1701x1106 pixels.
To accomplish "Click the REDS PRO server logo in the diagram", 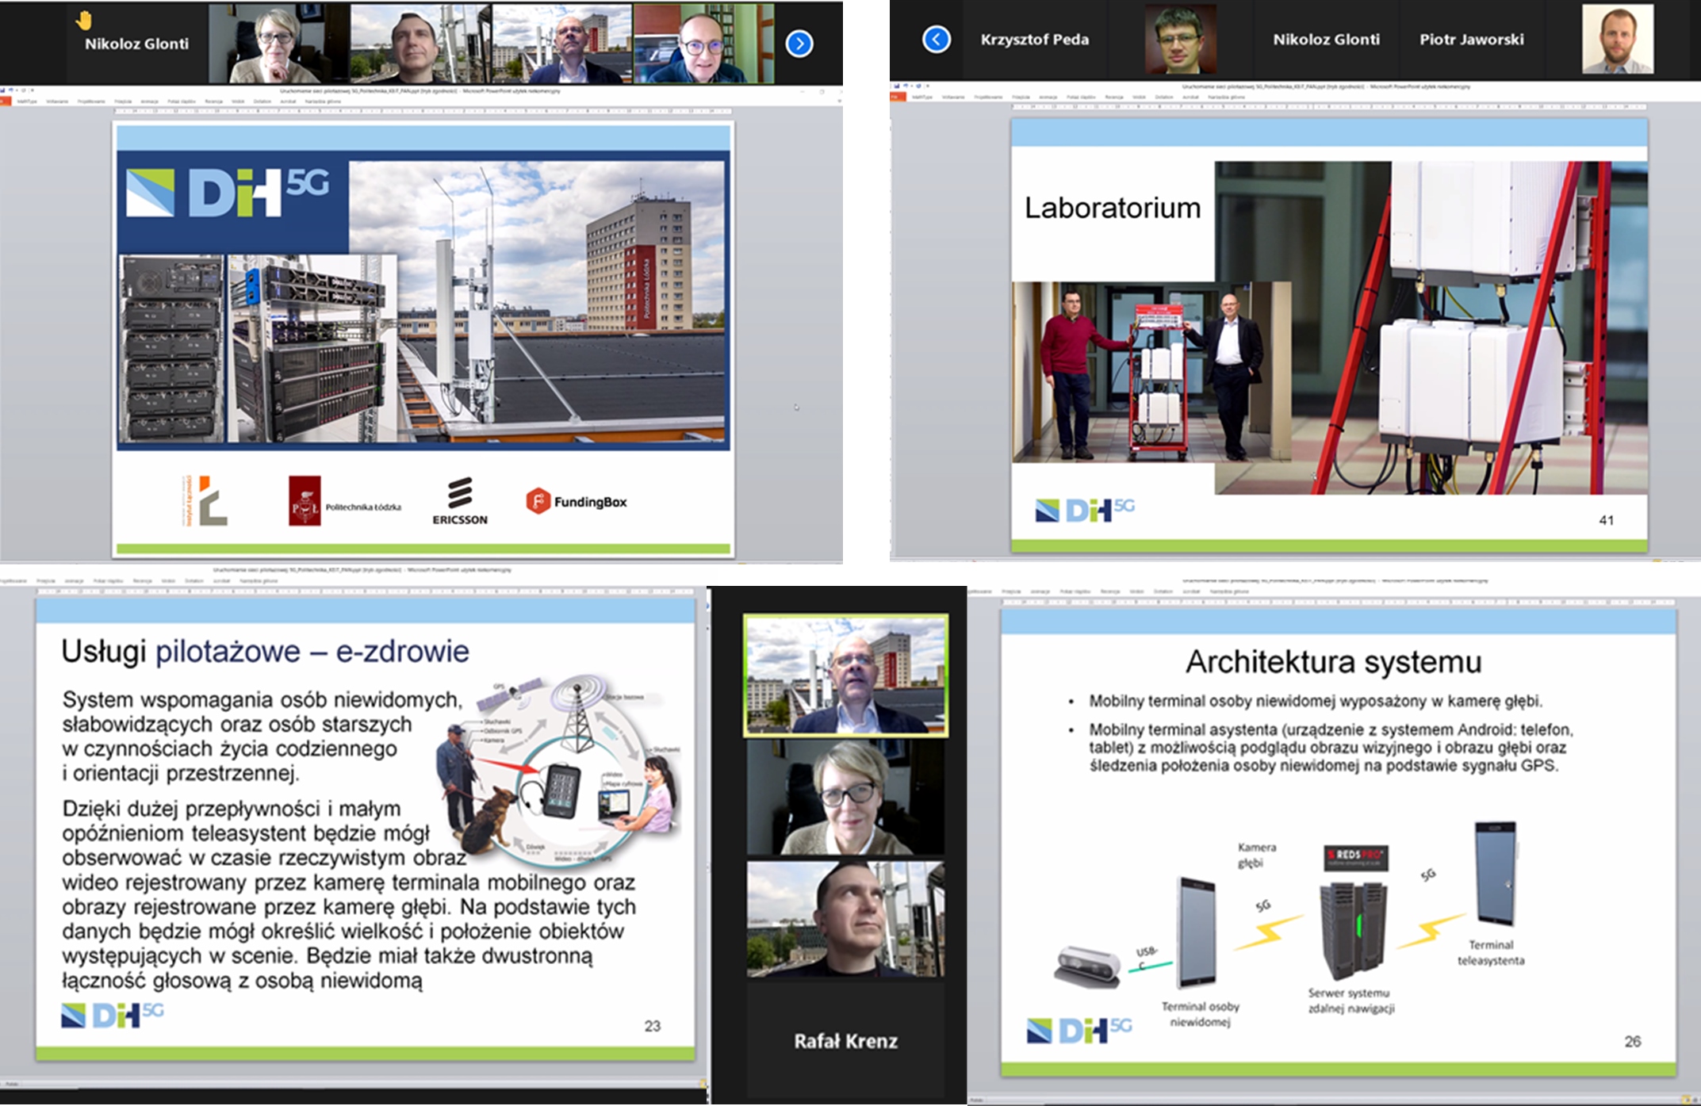I will (1356, 856).
